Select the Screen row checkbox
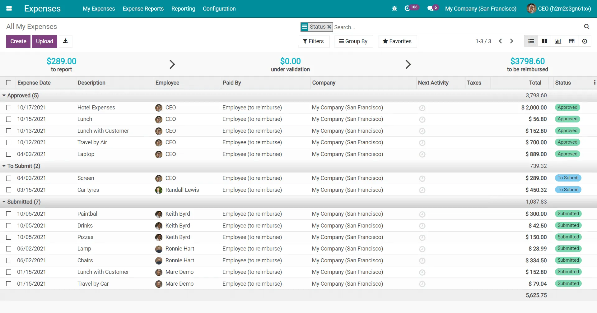The height and width of the screenshot is (313, 597). tap(9, 178)
